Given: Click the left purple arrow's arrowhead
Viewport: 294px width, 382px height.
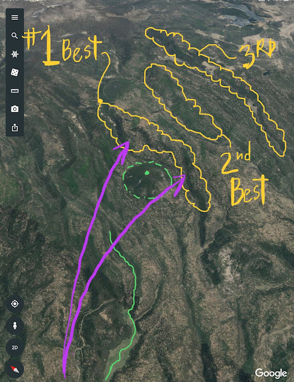Looking at the screenshot, I should point(122,150).
